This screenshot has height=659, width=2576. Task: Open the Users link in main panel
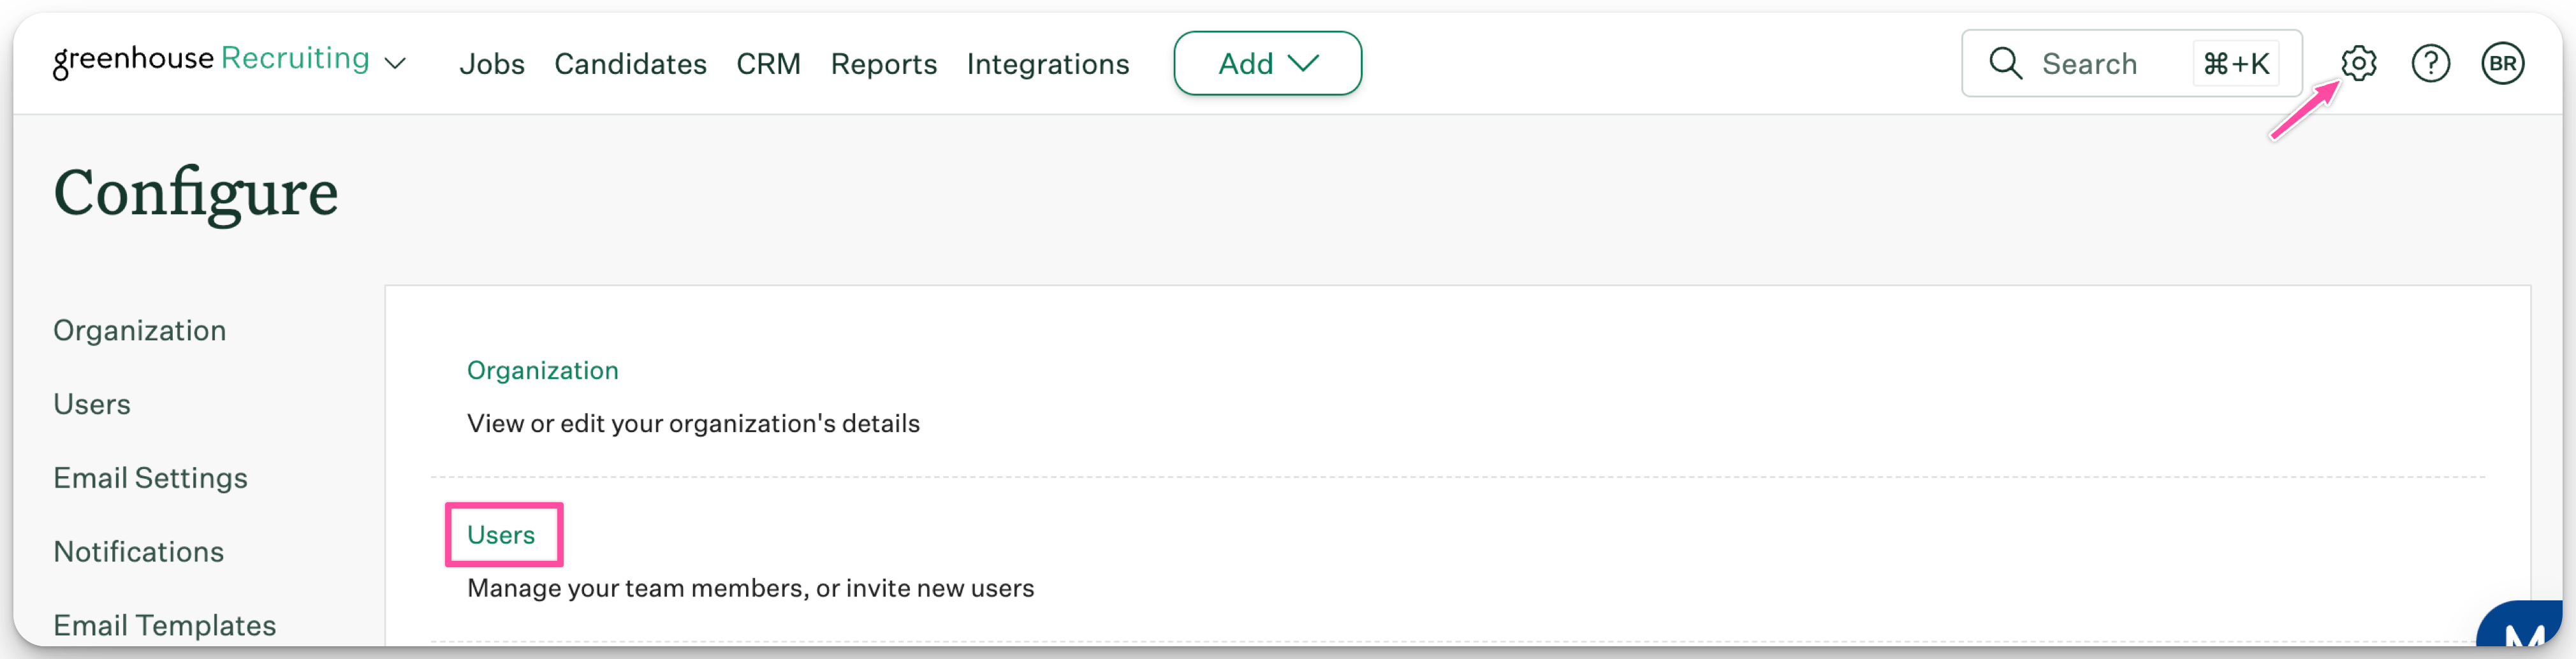click(x=501, y=534)
